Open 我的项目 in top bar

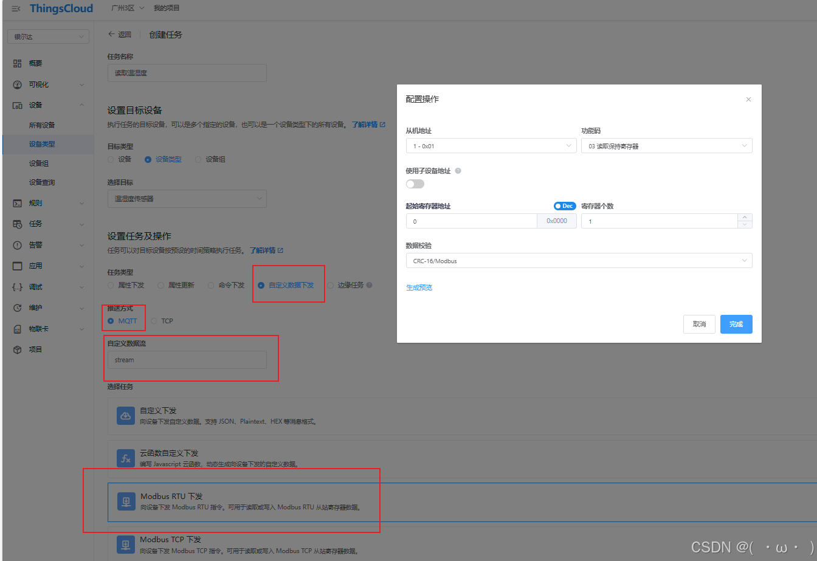167,9
